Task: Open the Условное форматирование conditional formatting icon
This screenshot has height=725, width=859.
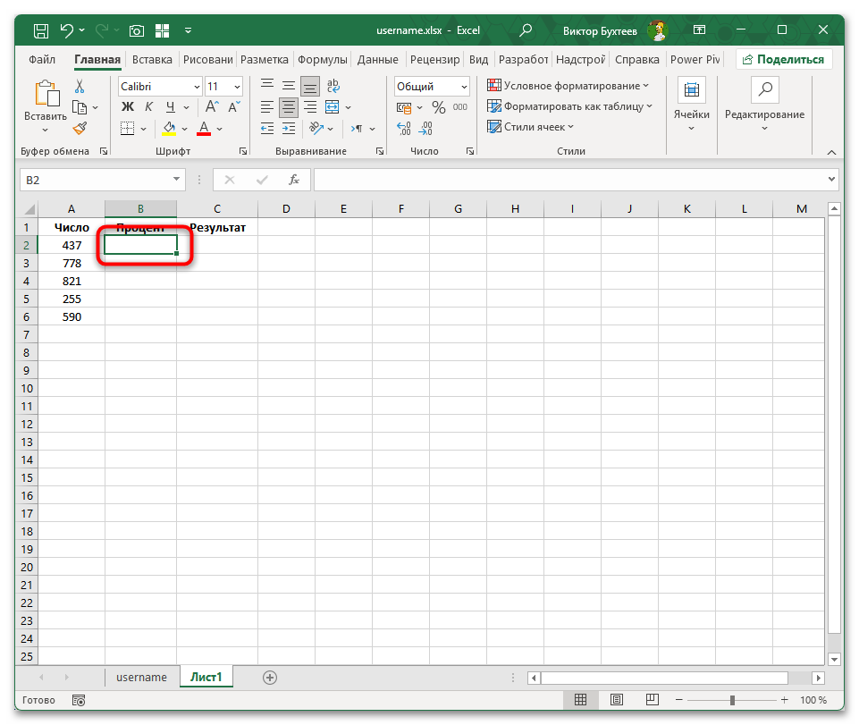Action: (493, 85)
